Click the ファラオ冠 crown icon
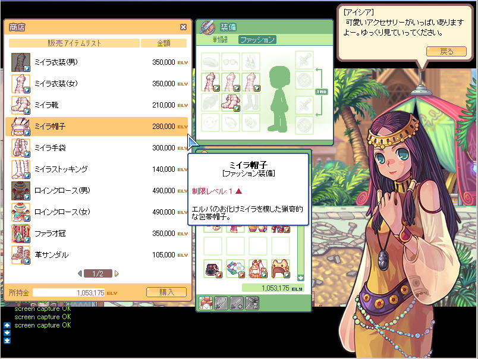The height and width of the screenshot is (359, 478). (x=21, y=234)
